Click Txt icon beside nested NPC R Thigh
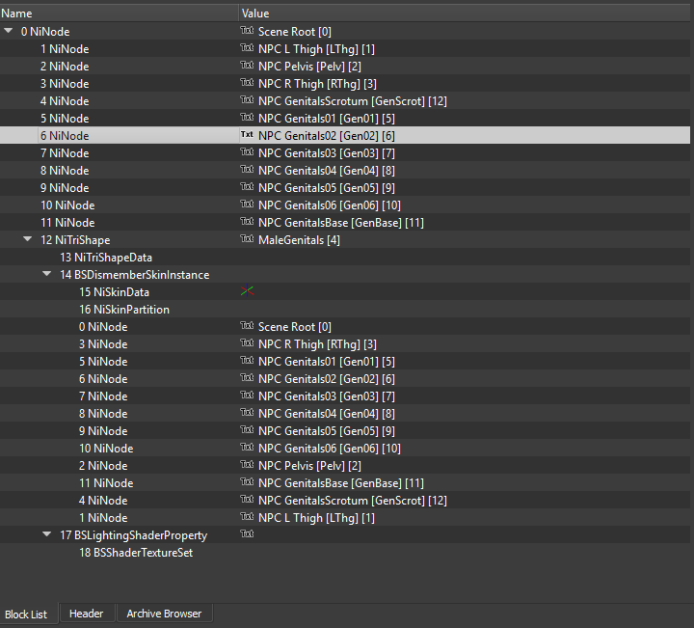Image resolution: width=694 pixels, height=628 pixels. (247, 342)
